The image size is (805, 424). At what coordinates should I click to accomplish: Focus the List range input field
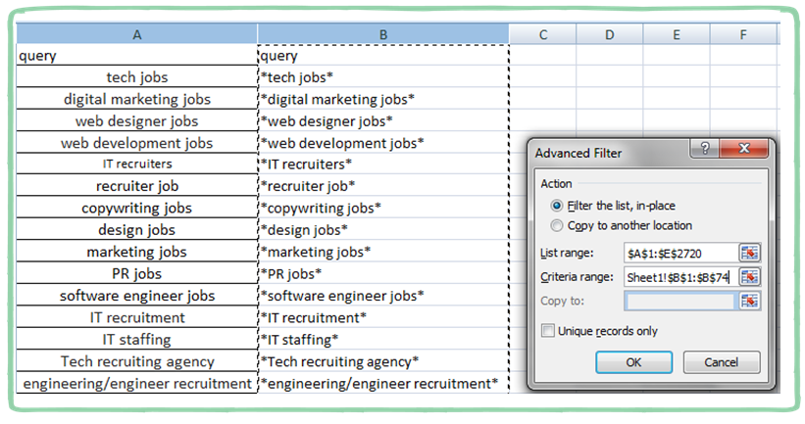(x=680, y=253)
